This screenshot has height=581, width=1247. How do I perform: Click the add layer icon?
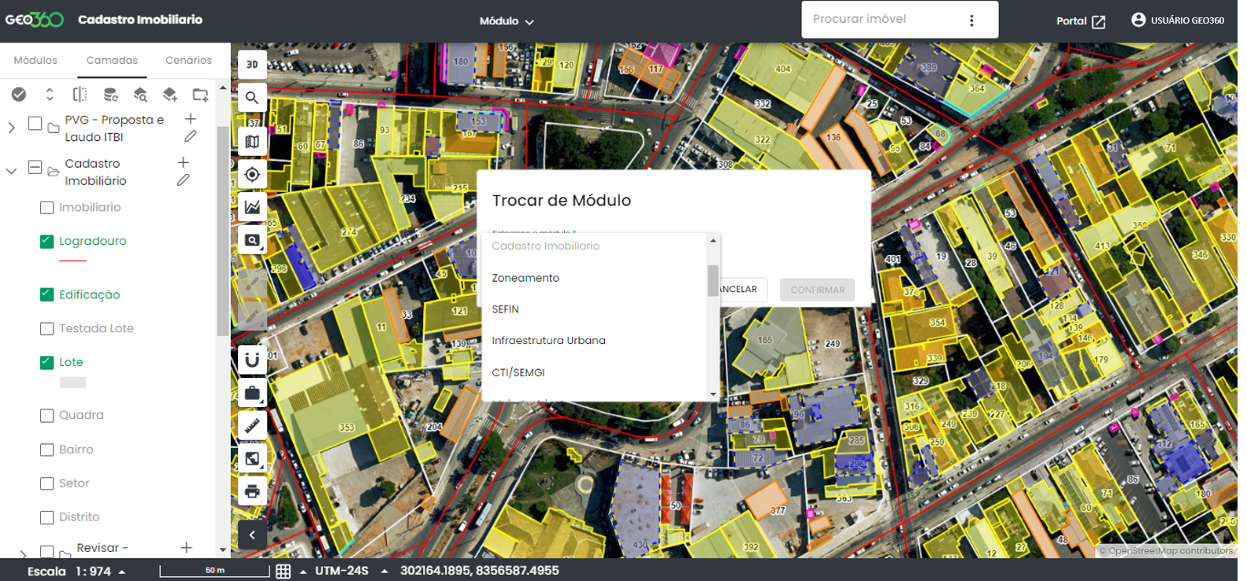coord(170,94)
